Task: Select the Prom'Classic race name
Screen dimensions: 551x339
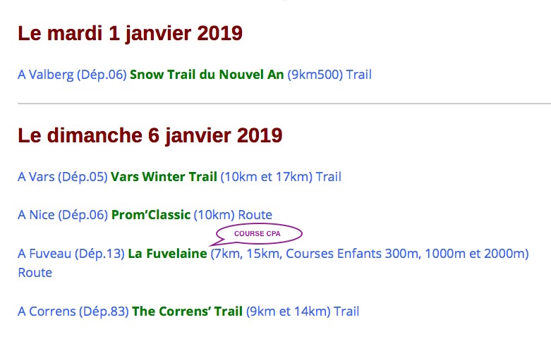Action: coord(151,215)
